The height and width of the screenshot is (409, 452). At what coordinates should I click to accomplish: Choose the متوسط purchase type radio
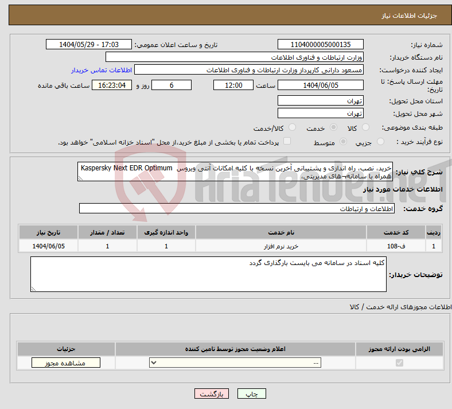[343, 142]
